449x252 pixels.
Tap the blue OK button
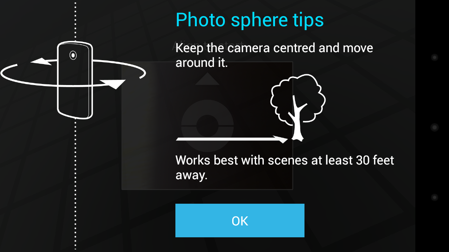tap(240, 220)
